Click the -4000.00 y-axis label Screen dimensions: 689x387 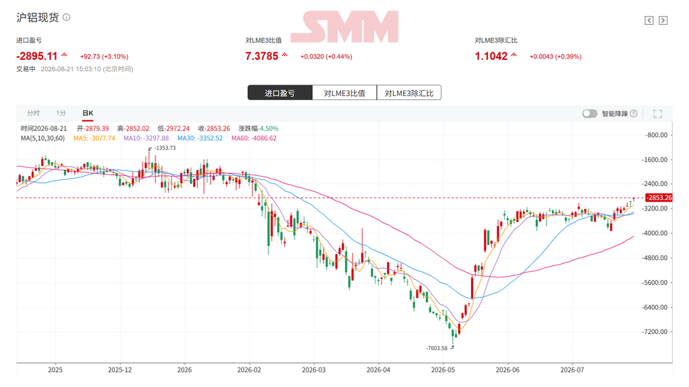(655, 233)
